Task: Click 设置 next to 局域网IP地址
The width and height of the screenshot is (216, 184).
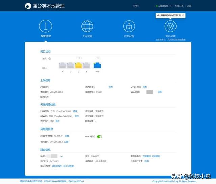Action: click(67, 136)
